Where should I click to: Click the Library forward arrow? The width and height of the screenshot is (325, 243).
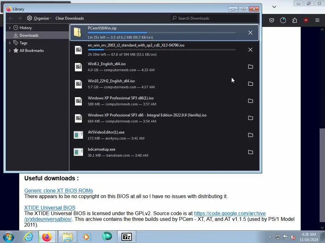coord(19,18)
